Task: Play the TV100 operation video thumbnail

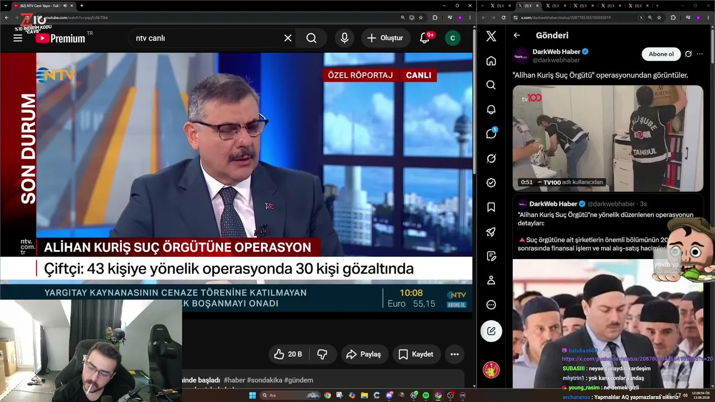Action: (x=608, y=138)
